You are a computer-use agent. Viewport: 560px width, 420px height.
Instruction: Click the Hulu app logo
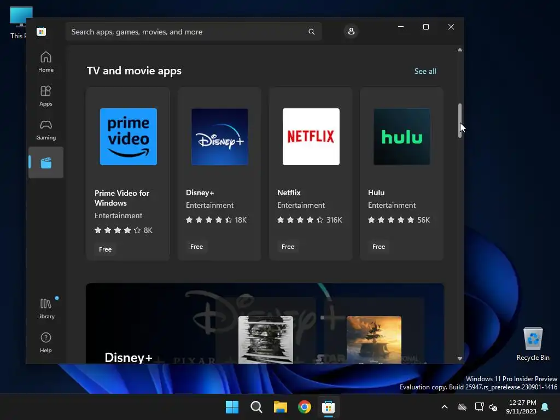(402, 136)
